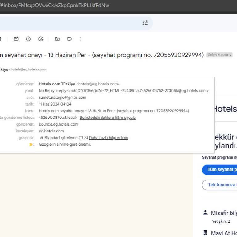Move email to another folder

click(57, 39)
